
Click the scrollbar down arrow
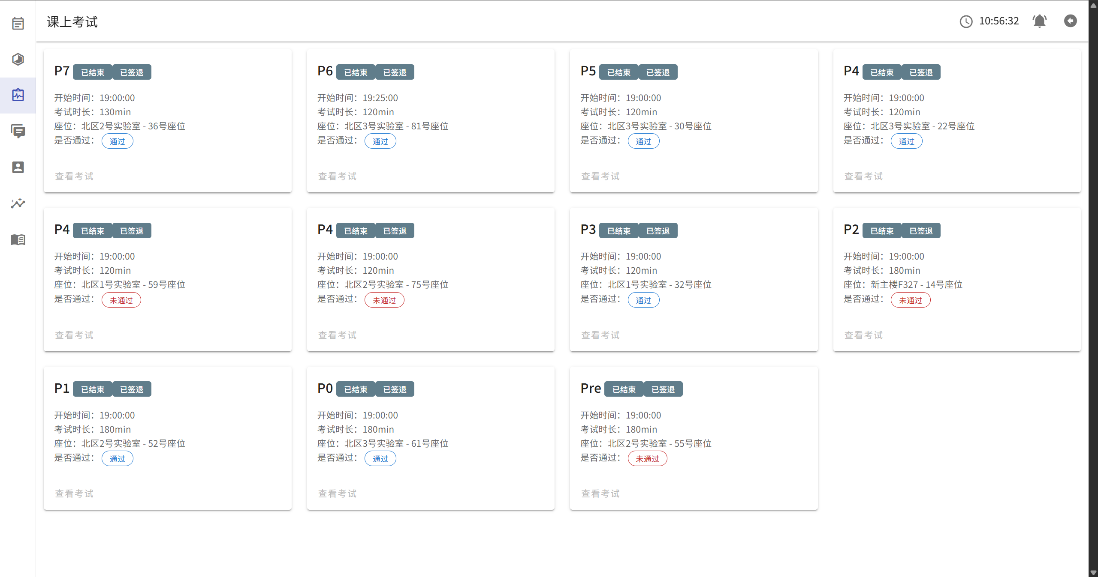(1093, 573)
